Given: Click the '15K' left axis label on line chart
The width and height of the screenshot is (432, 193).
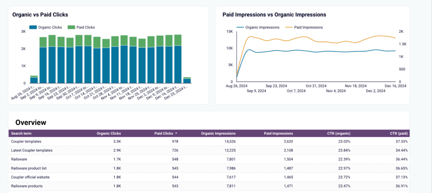Looking at the screenshot, I should [x=229, y=32].
